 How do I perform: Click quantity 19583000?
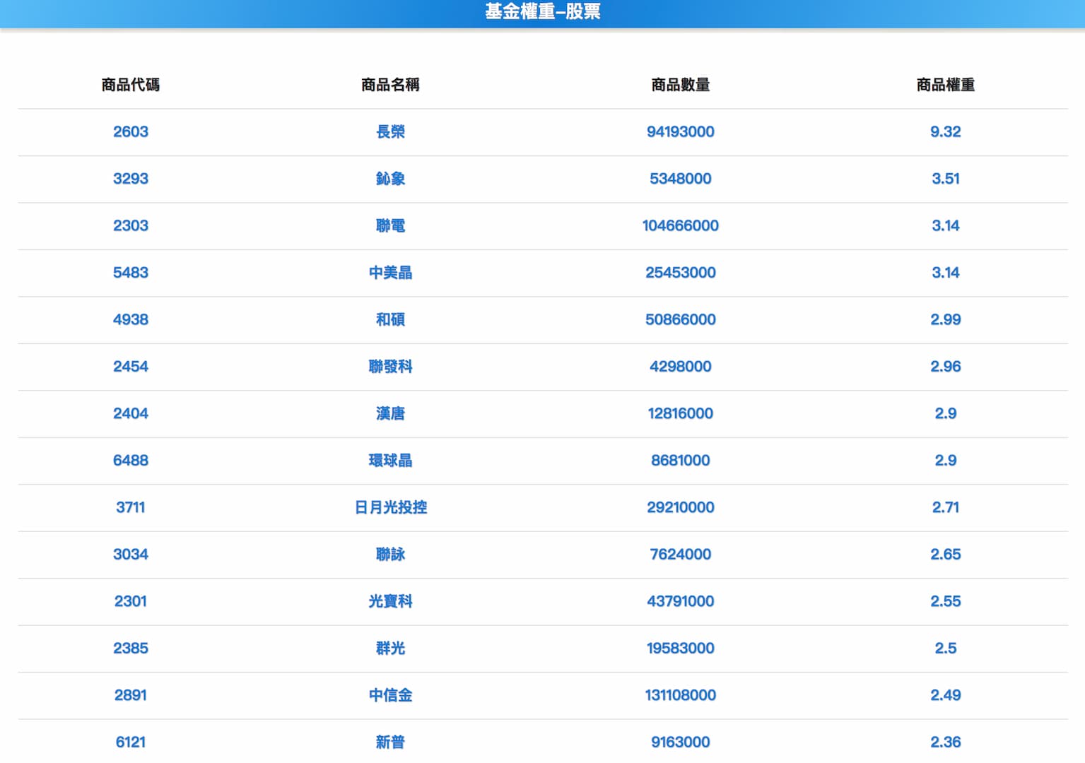tap(680, 649)
